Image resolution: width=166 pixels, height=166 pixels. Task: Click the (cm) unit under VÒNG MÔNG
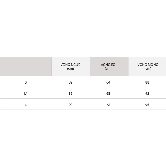pyautogui.click(x=148, y=69)
